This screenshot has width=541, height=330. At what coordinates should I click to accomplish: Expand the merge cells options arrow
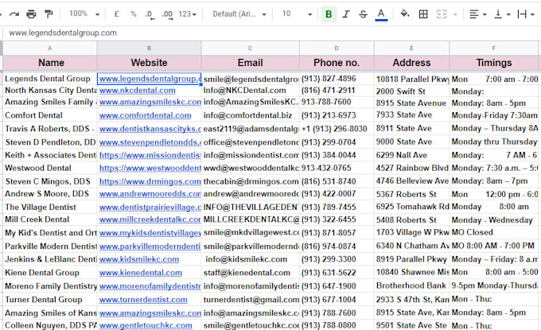pyautogui.click(x=455, y=14)
